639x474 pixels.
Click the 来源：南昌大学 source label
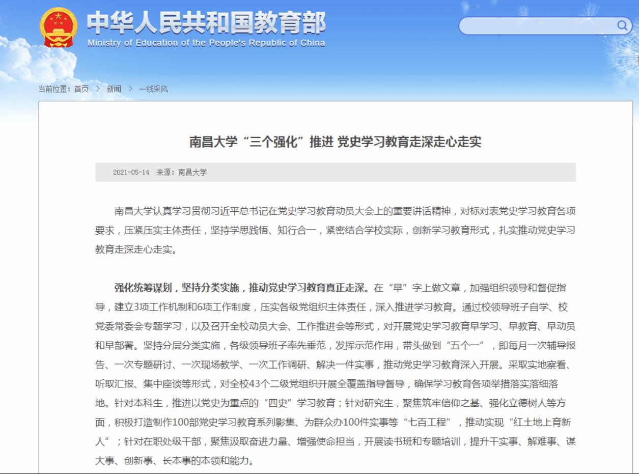182,173
